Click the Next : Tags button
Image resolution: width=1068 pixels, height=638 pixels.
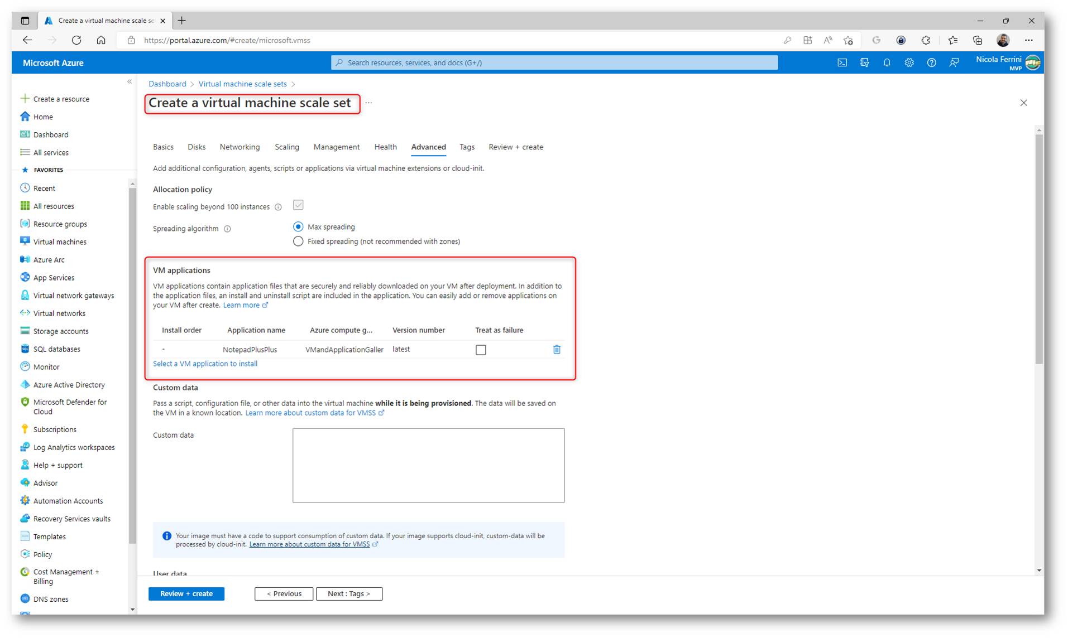(349, 594)
